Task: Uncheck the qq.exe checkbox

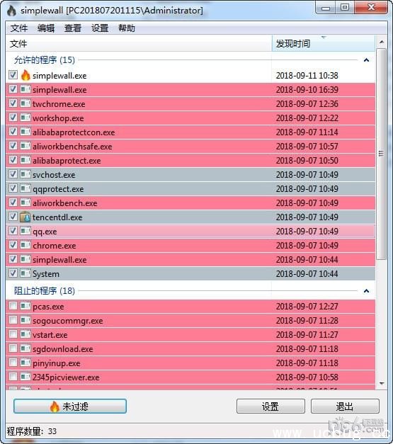Action: pyautogui.click(x=13, y=231)
